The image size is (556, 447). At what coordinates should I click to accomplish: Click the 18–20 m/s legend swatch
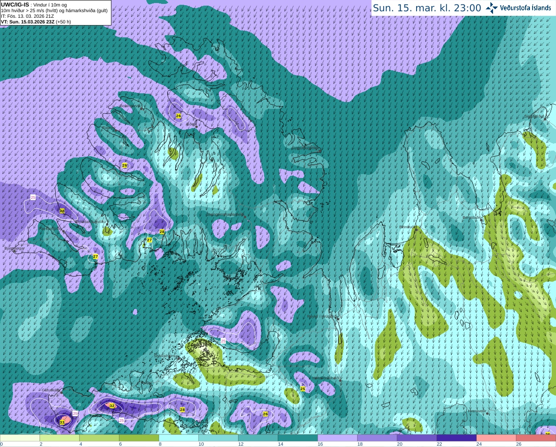(x=377, y=438)
